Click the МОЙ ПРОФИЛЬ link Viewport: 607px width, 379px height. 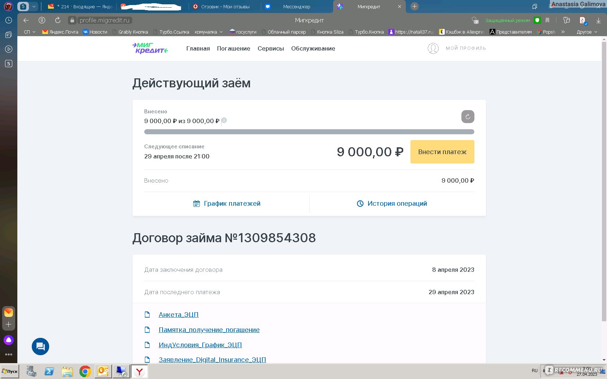point(466,48)
